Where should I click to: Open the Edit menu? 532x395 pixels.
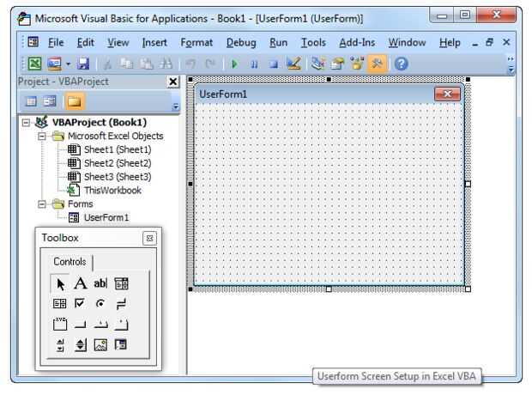pos(86,42)
